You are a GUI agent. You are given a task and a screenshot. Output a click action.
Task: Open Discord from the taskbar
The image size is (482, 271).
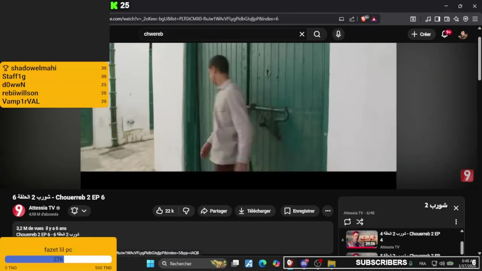[304, 263]
